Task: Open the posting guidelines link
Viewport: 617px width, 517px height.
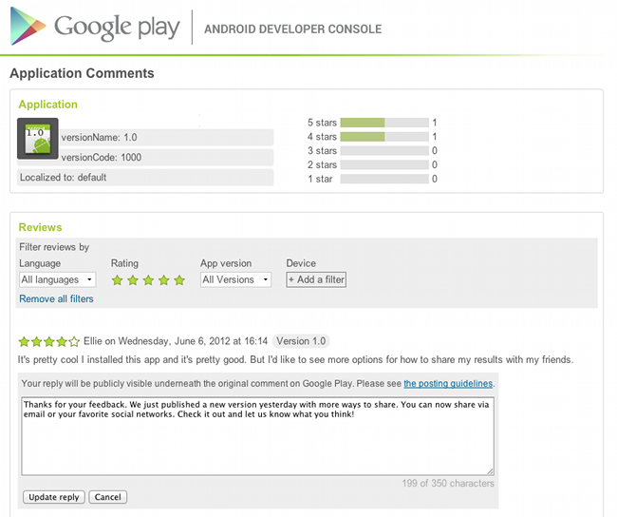Action: 448,383
